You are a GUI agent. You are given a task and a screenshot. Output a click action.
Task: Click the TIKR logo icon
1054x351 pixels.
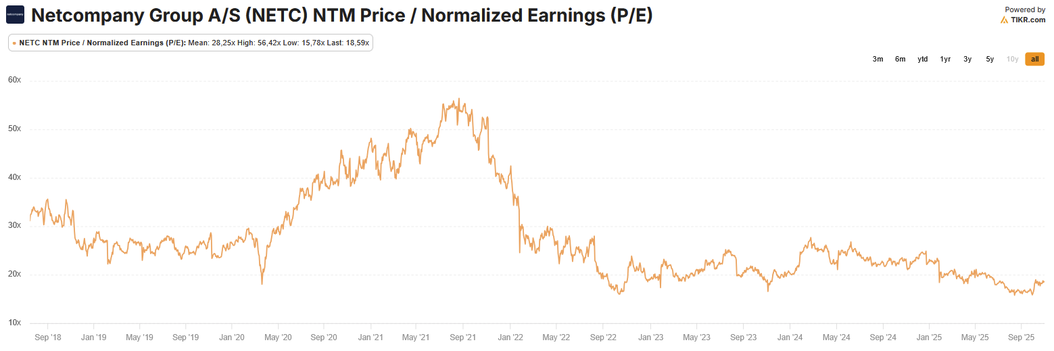[x=1005, y=20]
